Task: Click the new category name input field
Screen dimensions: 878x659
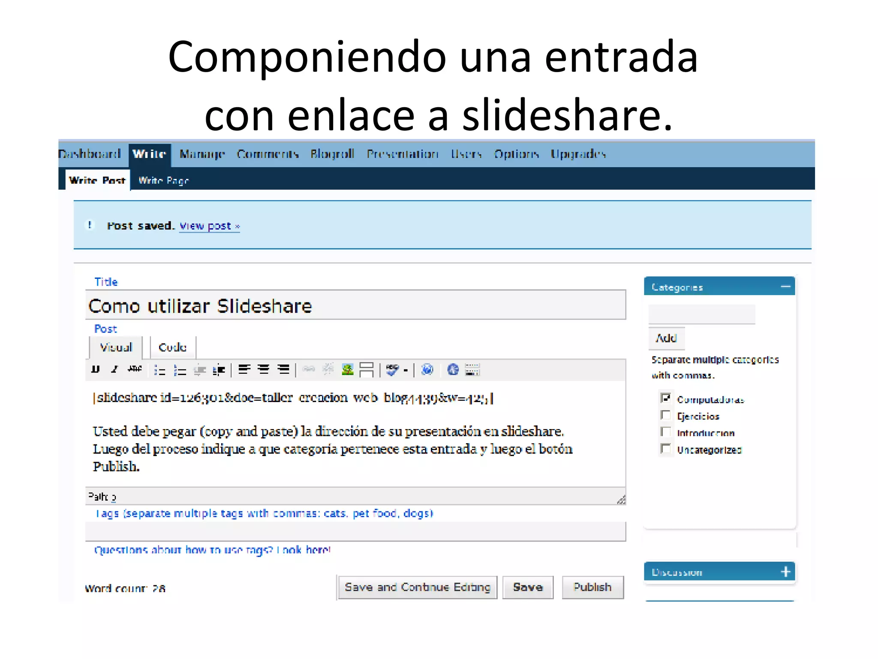Action: coord(702,314)
